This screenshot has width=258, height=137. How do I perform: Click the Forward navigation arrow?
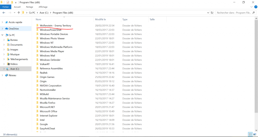coord(10,13)
